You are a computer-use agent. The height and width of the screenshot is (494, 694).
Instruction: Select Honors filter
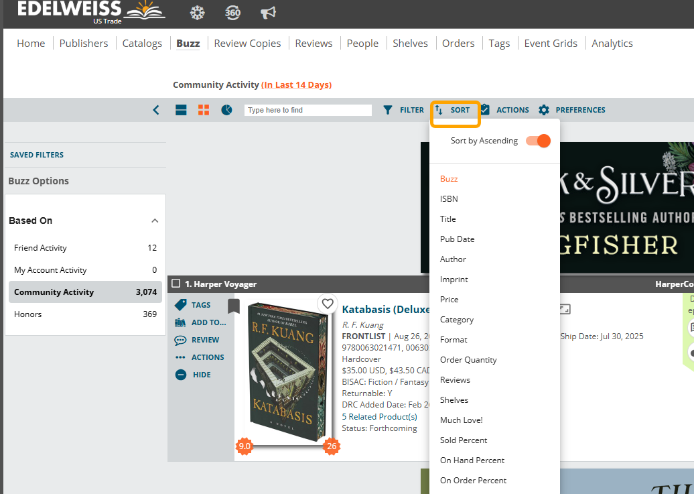86,314
